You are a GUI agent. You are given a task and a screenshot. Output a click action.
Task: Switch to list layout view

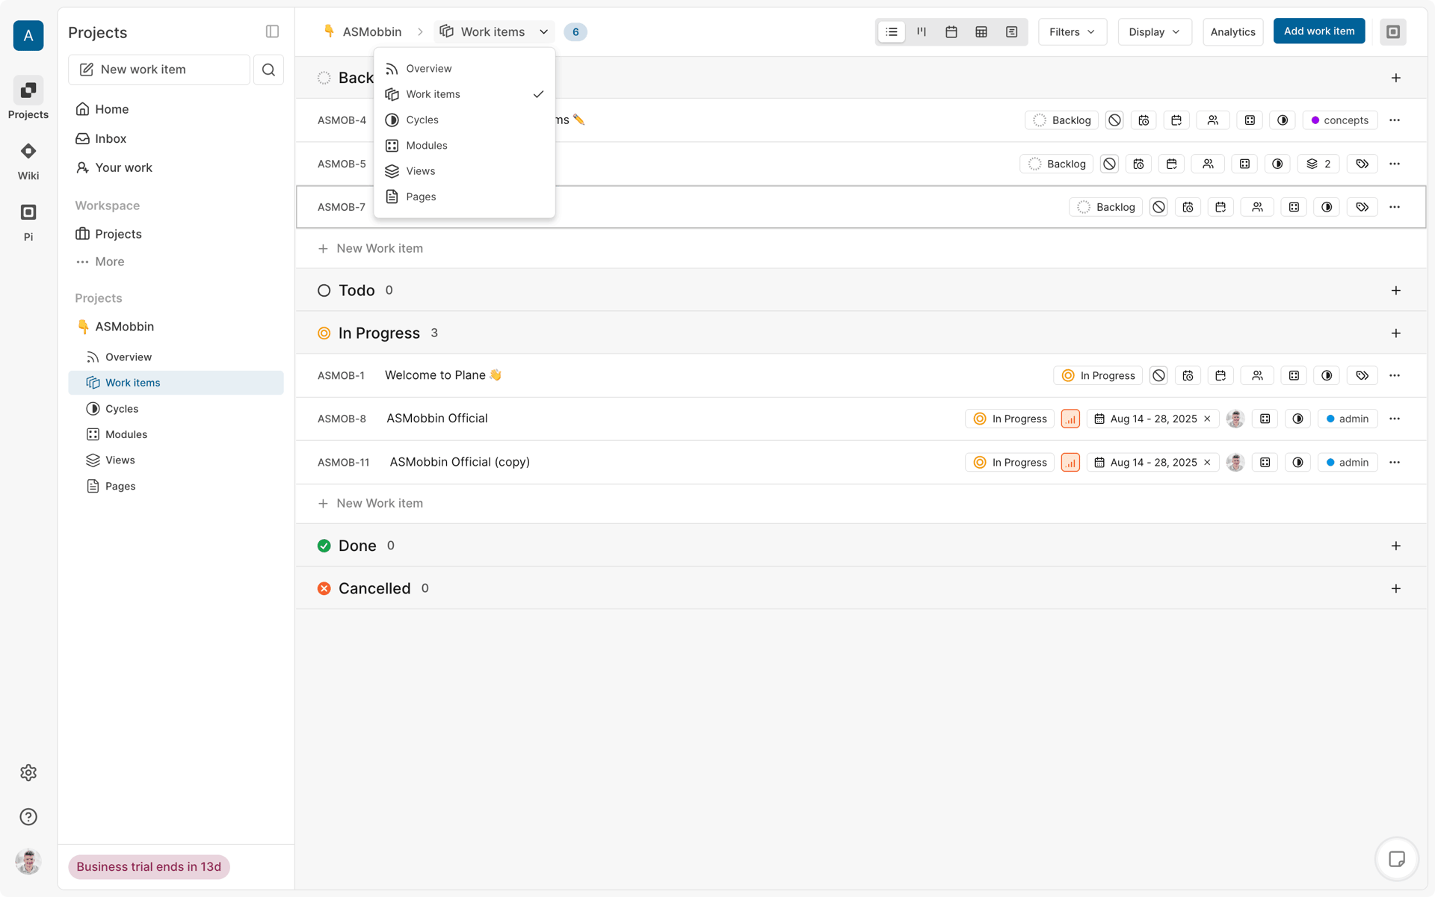[892, 32]
